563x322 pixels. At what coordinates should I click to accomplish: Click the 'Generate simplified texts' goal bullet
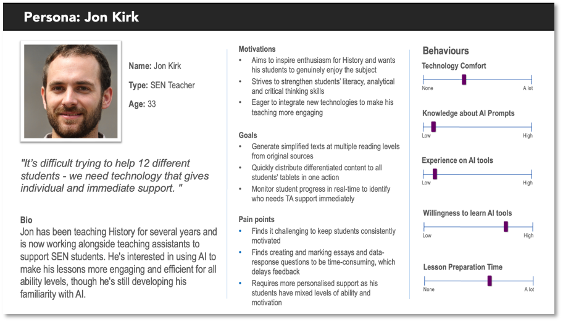coord(325,151)
